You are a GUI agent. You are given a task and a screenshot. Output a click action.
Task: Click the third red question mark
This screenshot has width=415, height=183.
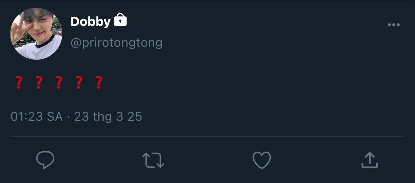[x=59, y=82]
